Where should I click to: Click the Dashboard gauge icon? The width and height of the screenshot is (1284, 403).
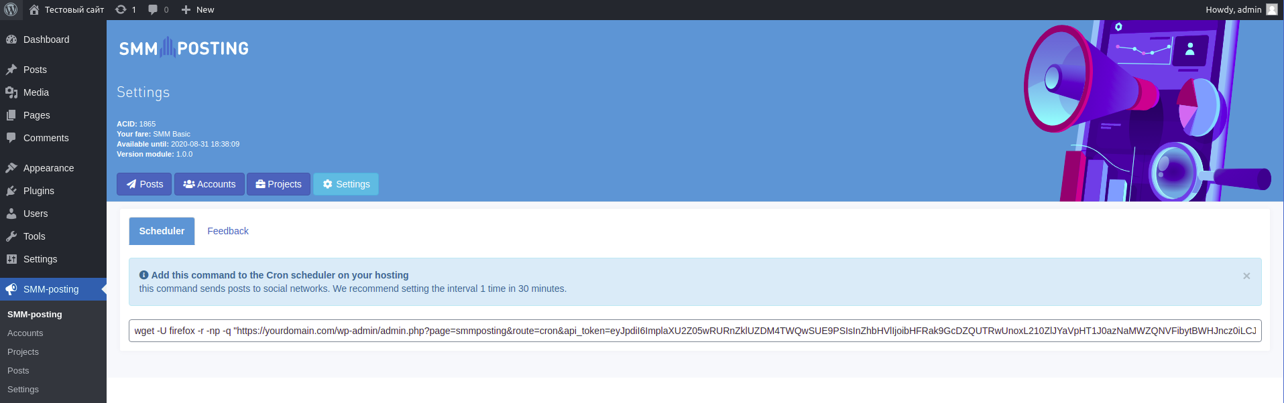(11, 39)
